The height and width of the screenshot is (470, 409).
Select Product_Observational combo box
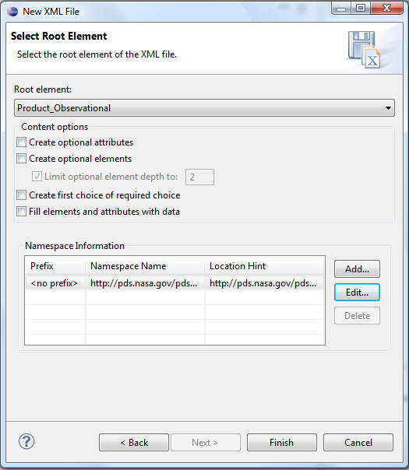[204, 108]
